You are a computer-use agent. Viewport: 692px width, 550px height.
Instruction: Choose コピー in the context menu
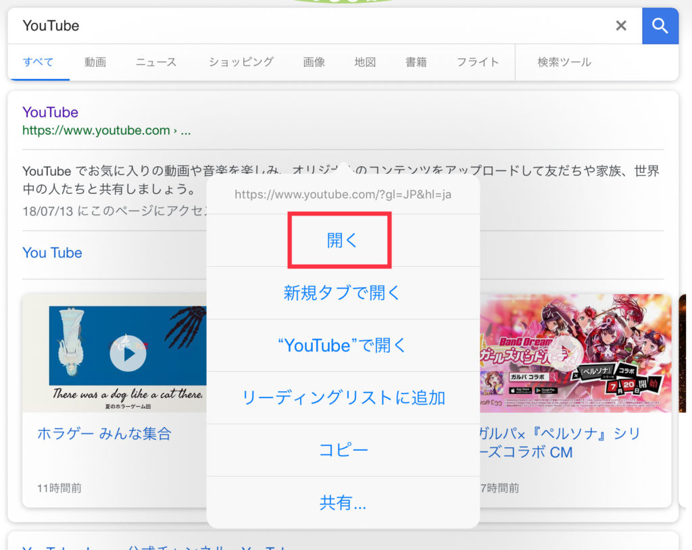click(343, 450)
